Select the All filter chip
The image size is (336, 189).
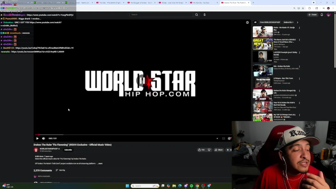click(255, 22)
